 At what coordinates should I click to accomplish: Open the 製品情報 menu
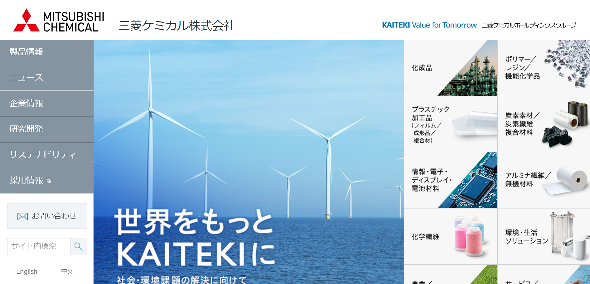47,52
